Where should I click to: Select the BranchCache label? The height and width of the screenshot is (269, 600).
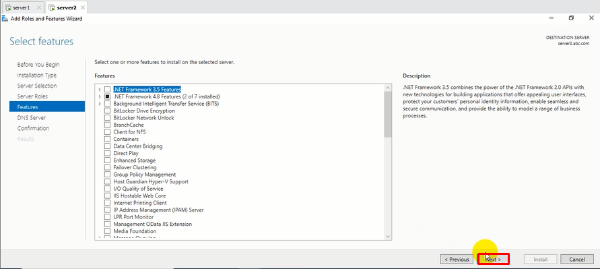tap(129, 125)
